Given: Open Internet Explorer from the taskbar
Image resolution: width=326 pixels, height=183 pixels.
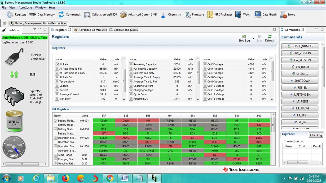Looking at the screenshot, I should coord(36,178).
